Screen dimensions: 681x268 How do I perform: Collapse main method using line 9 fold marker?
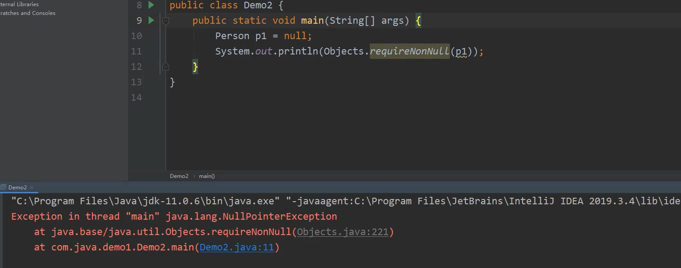(x=166, y=20)
